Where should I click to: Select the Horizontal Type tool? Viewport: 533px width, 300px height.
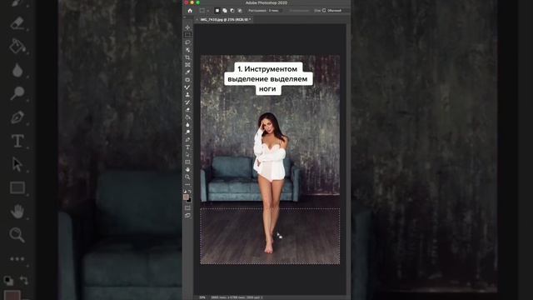(x=187, y=147)
